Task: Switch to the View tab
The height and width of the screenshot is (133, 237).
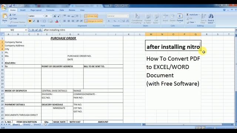Action: [82, 10]
